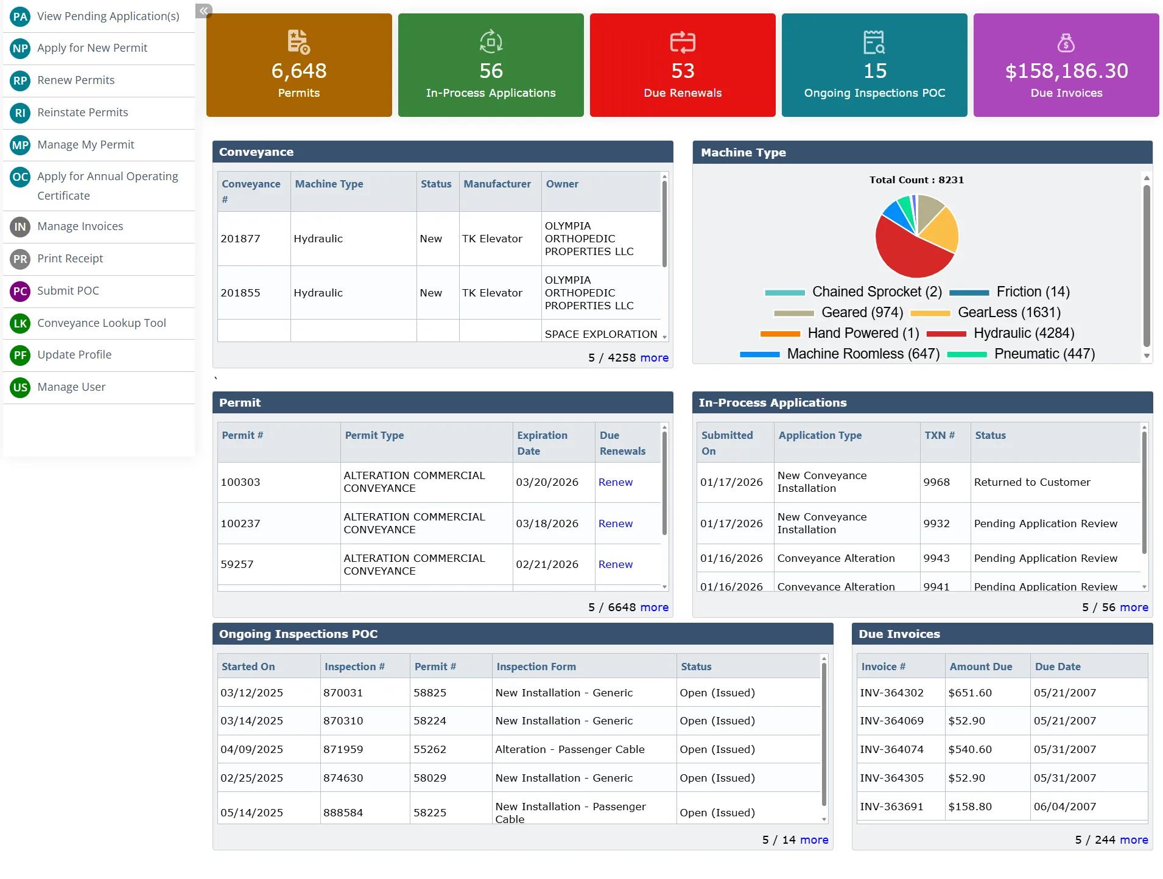1163x879 pixels.
Task: Click the MP Manage My Permit icon
Action: (x=20, y=145)
